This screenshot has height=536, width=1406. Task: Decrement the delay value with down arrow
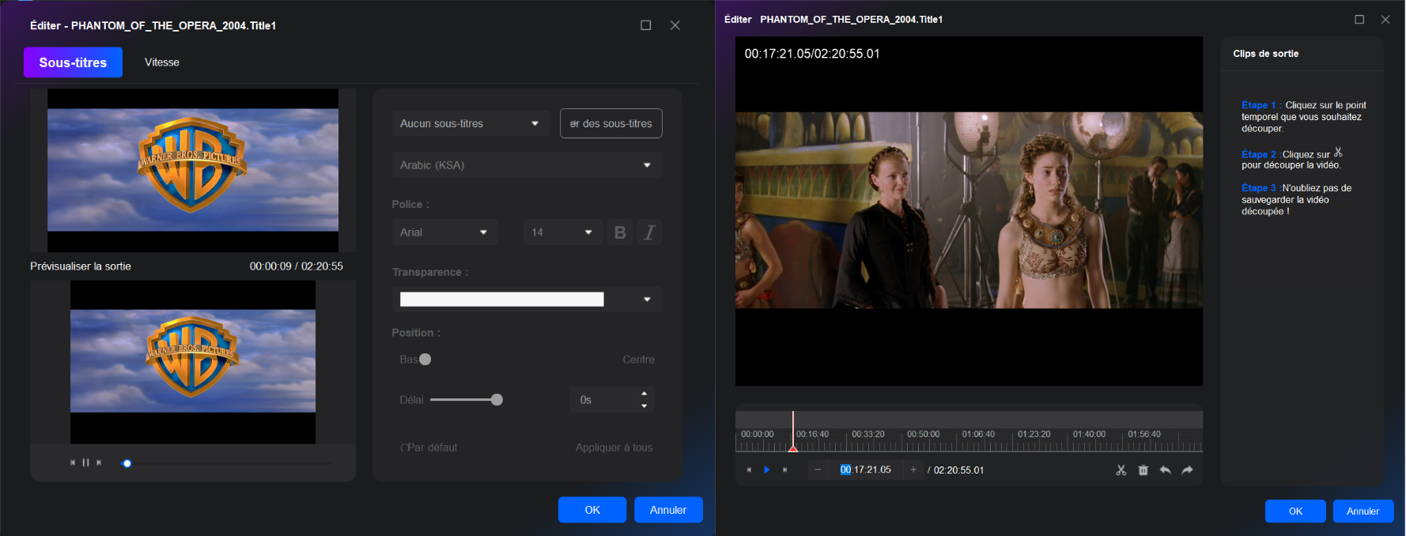point(644,406)
